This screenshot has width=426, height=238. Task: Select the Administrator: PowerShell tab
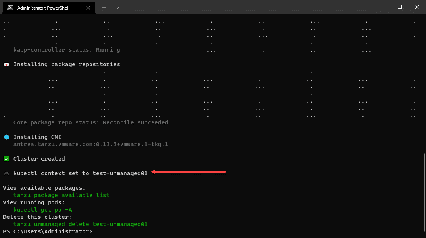tap(49, 8)
